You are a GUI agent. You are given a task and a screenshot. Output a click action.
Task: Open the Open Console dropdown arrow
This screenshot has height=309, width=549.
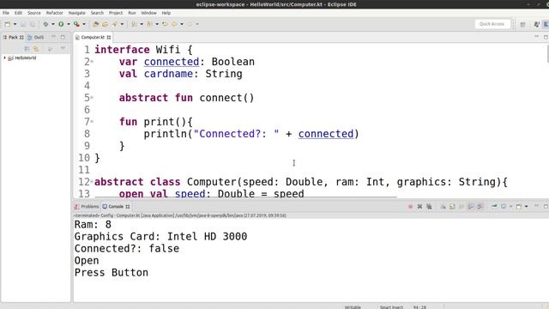click(526, 207)
